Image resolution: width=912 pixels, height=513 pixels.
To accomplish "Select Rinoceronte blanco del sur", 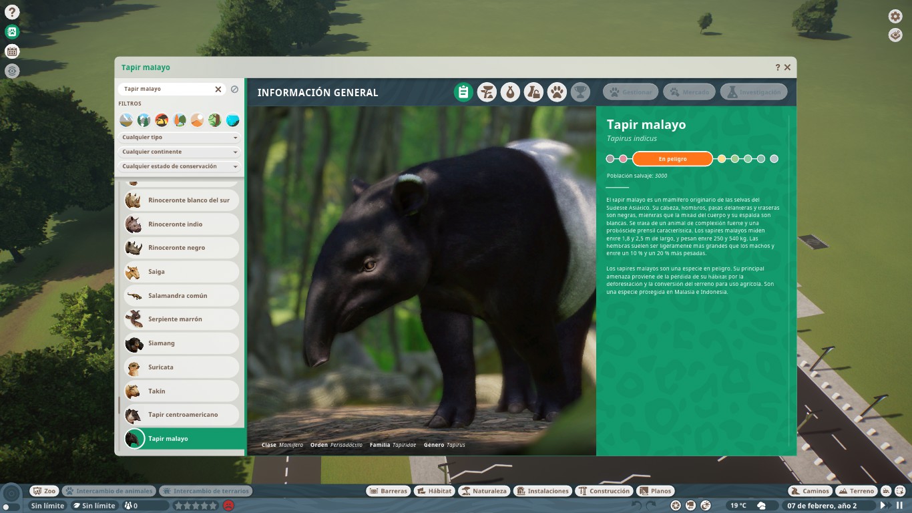I will [x=181, y=200].
